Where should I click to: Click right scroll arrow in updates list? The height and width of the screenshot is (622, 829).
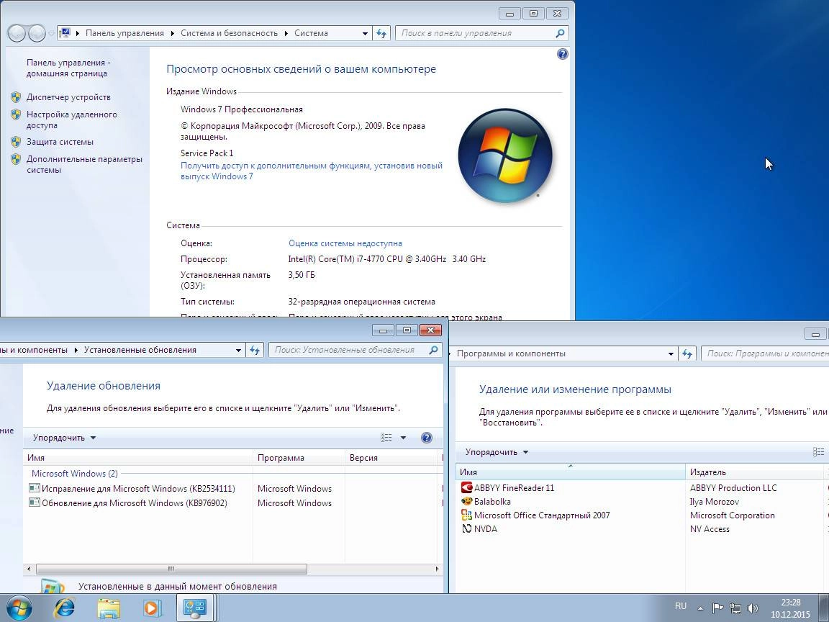pos(438,569)
